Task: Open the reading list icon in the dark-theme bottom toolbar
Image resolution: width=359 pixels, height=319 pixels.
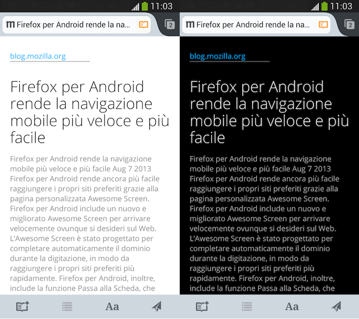Action: click(x=247, y=306)
